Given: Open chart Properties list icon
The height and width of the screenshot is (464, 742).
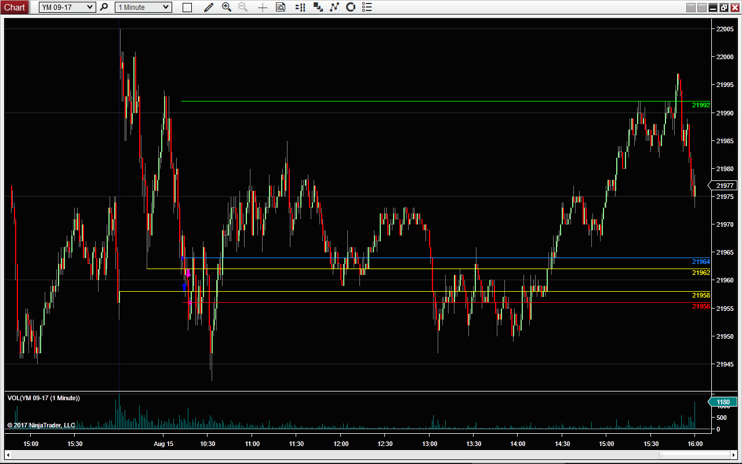Looking at the screenshot, I should click(x=367, y=7).
